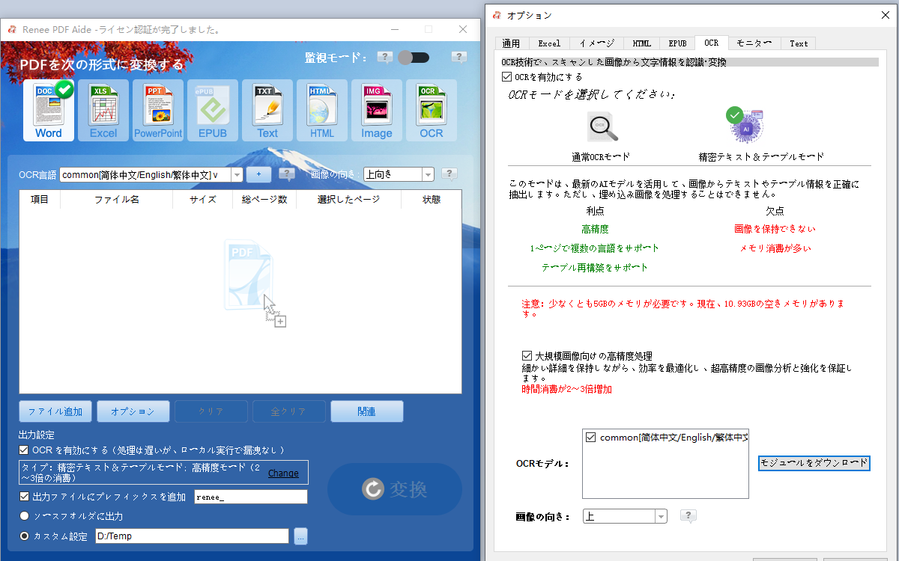Screen dimensions: 899x561
Task: Click the 変換 convert button
Action: click(395, 489)
